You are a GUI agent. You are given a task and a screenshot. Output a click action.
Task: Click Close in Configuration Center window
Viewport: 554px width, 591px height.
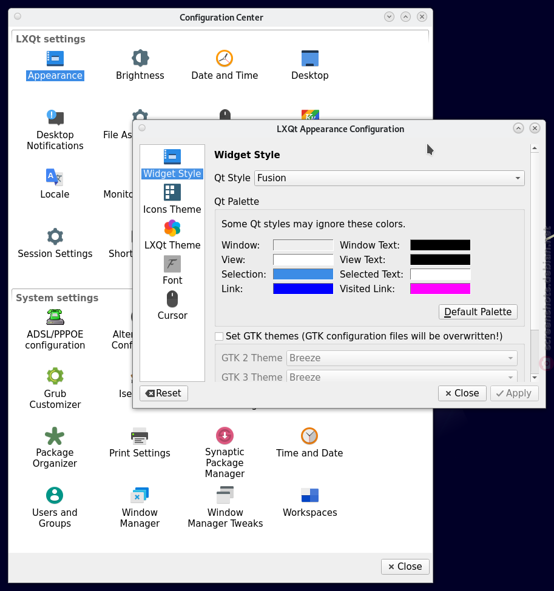coord(405,567)
